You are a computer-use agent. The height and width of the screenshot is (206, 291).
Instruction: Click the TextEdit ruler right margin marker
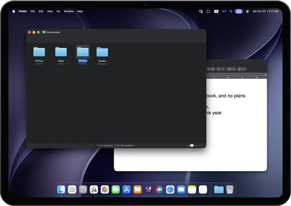tap(266, 75)
